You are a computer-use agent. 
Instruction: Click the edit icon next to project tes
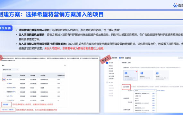coord(9,79)
